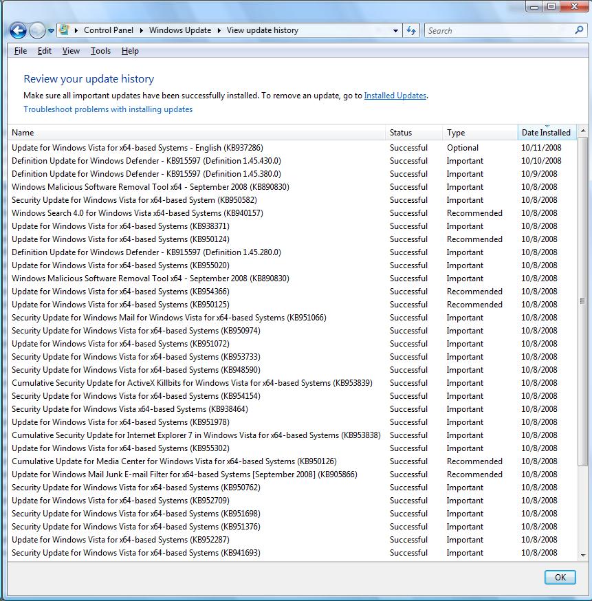
Task: Click Troubleshoot problems with installing updates
Action: (108, 109)
